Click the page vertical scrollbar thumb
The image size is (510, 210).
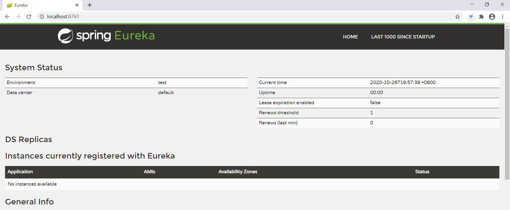507,104
